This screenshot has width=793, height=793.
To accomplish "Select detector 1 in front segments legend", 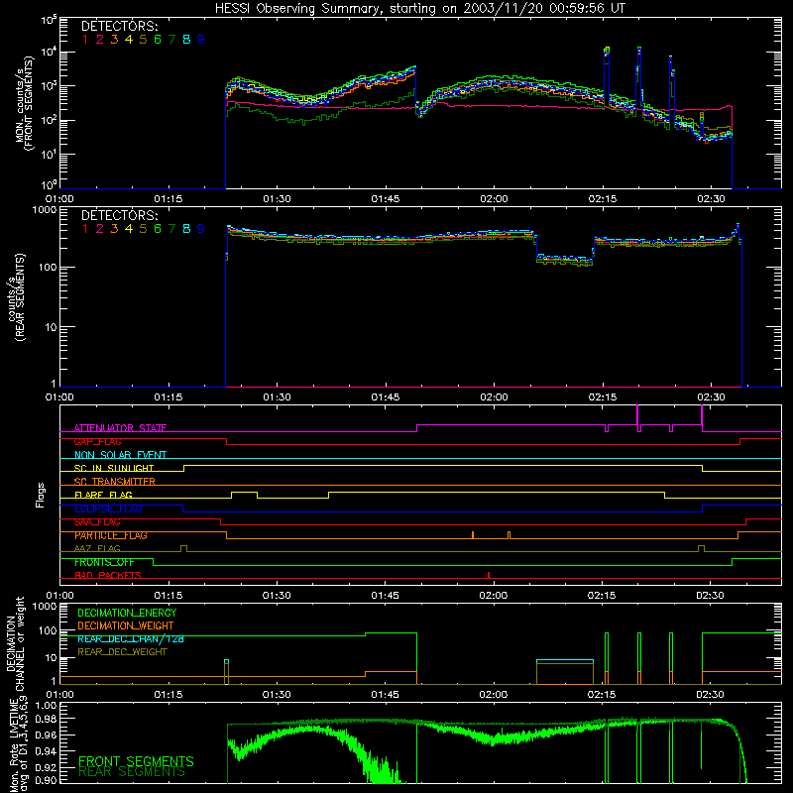I will (x=85, y=40).
